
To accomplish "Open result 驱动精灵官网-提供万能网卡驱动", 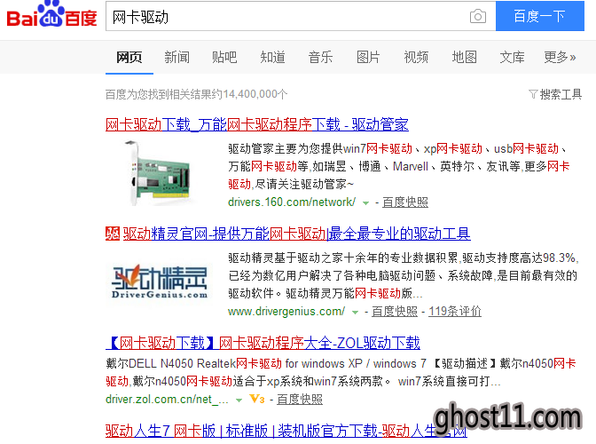I will click(x=296, y=234).
